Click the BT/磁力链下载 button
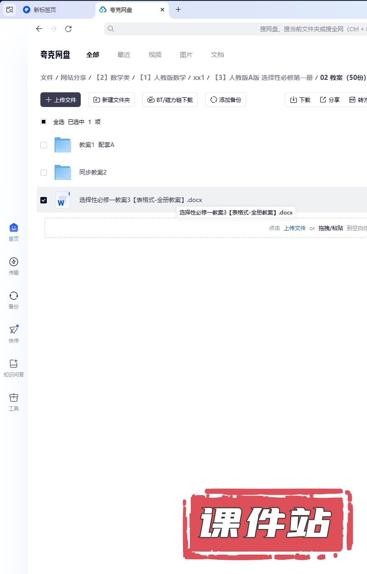Image resolution: width=367 pixels, height=574 pixels. pyautogui.click(x=170, y=100)
